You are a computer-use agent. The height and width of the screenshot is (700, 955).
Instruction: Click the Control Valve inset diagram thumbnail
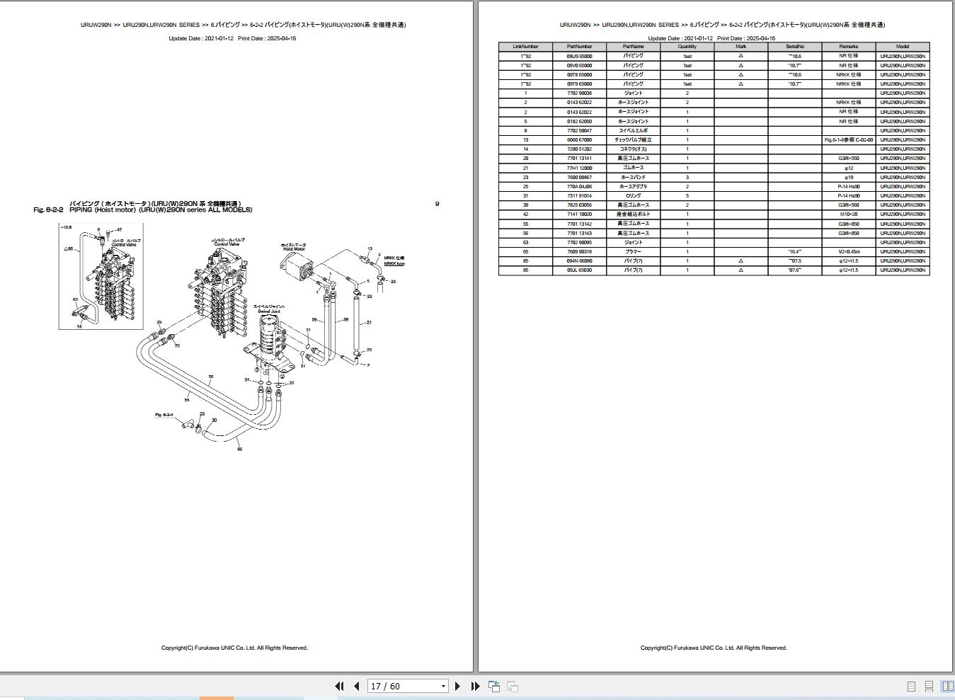click(x=101, y=277)
